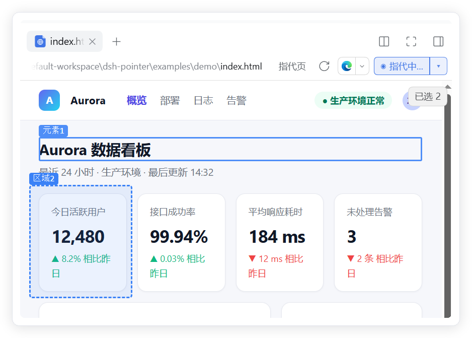Click the 最后更新 14:32 subtitle text
The image size is (472, 338).
pos(181,172)
